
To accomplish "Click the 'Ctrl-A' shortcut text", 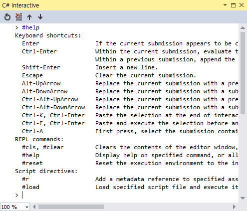I will pos(32,131).
